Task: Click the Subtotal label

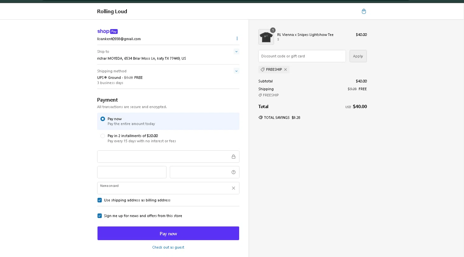Action: pyautogui.click(x=265, y=81)
